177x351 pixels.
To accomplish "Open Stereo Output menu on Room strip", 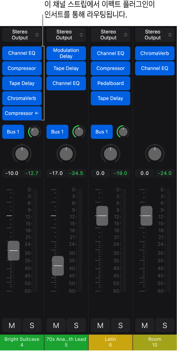I will 155,35.
